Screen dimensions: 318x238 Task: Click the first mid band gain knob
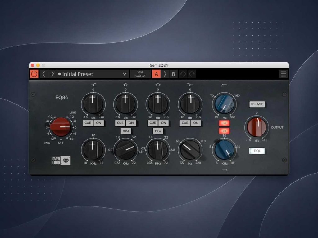tap(125, 104)
